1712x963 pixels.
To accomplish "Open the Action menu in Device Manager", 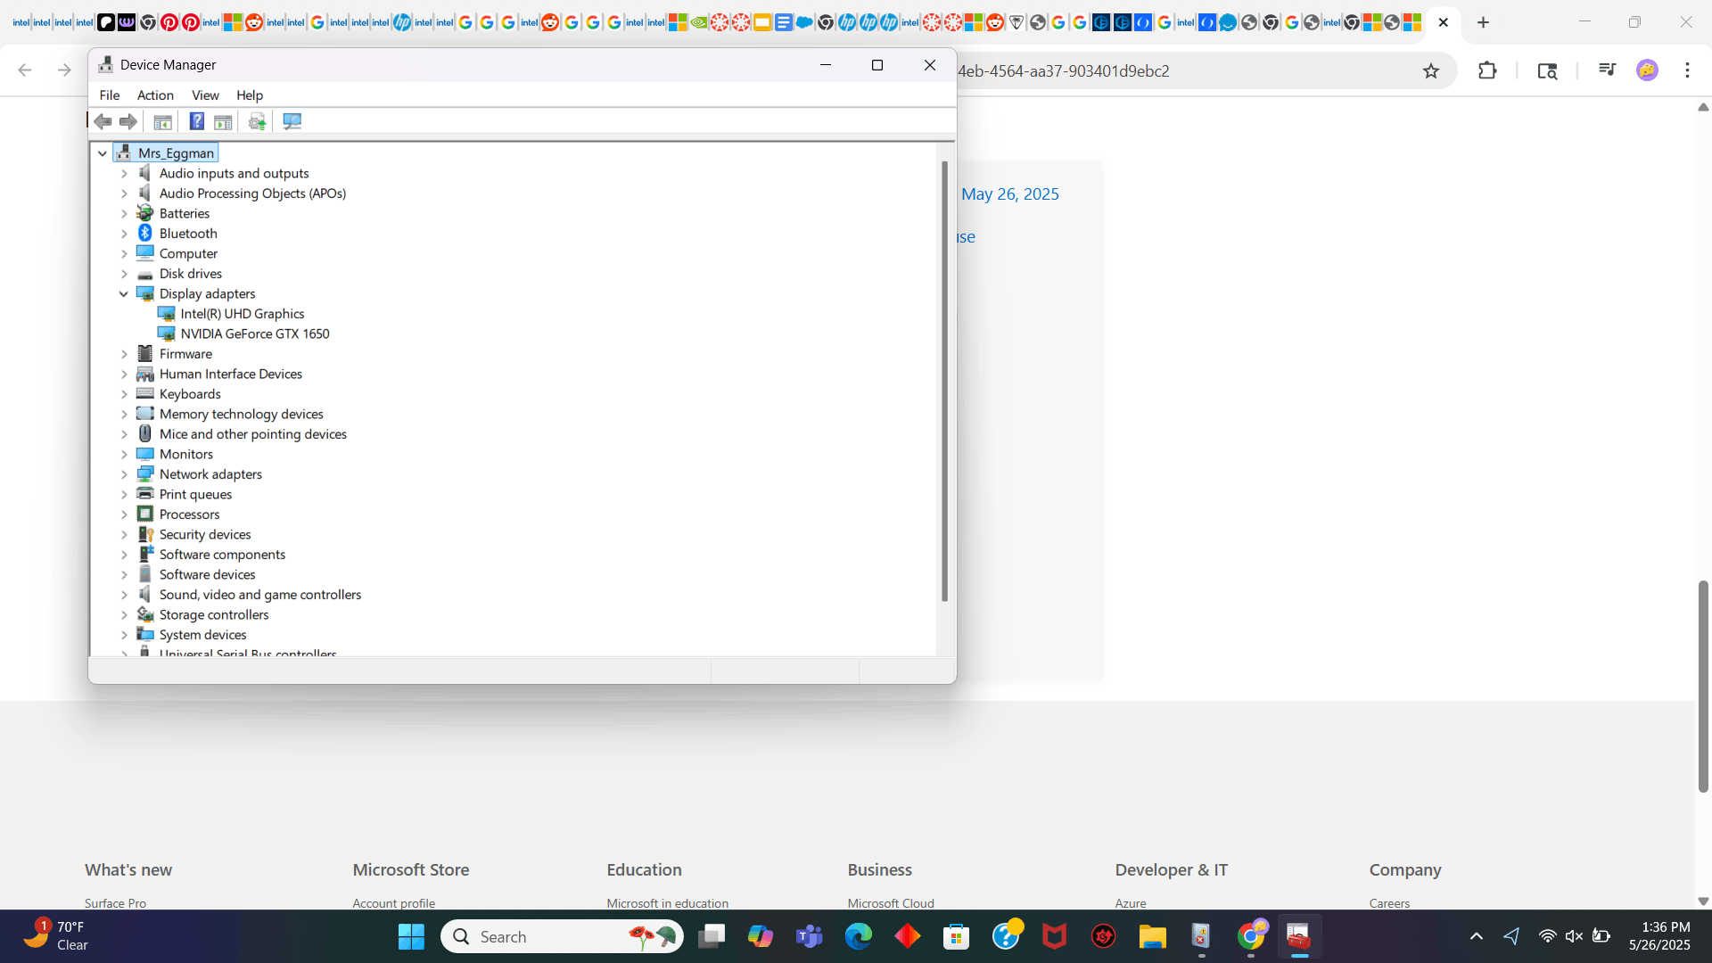I will pos(155,95).
